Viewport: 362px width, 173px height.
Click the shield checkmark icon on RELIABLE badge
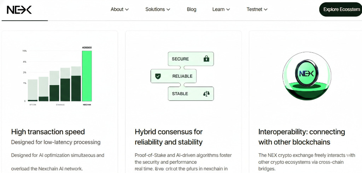(158, 76)
